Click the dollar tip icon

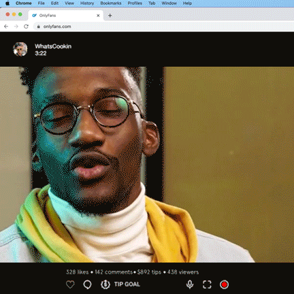pyautogui.click(x=105, y=284)
